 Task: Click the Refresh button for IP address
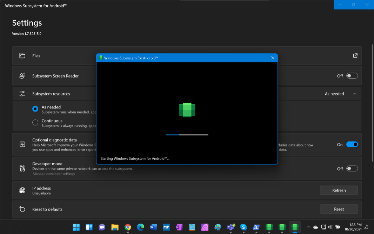coord(339,190)
